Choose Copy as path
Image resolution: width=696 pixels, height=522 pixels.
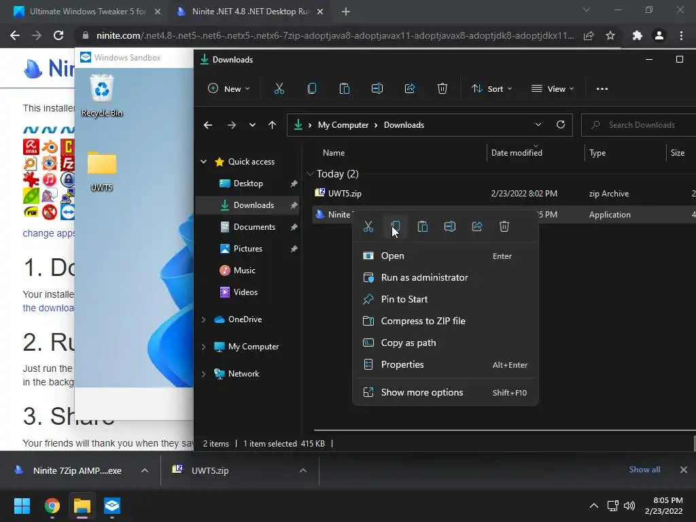445,343
